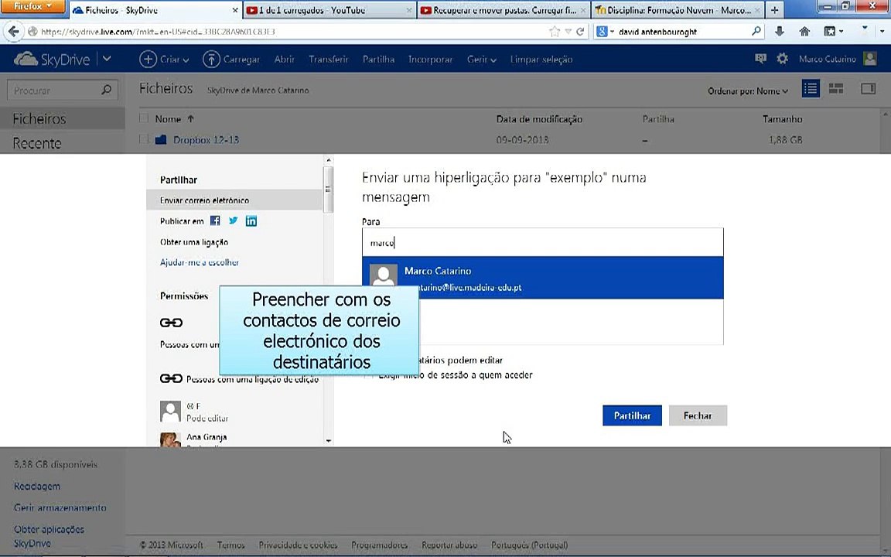Click the Carregar upload button
The height and width of the screenshot is (557, 891).
tap(231, 59)
